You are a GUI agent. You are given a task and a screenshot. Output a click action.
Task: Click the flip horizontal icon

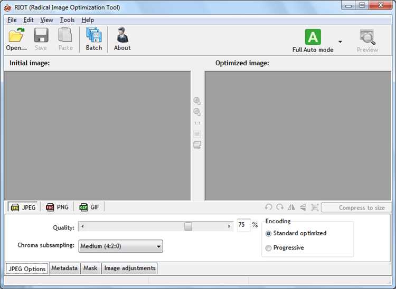[291, 207]
